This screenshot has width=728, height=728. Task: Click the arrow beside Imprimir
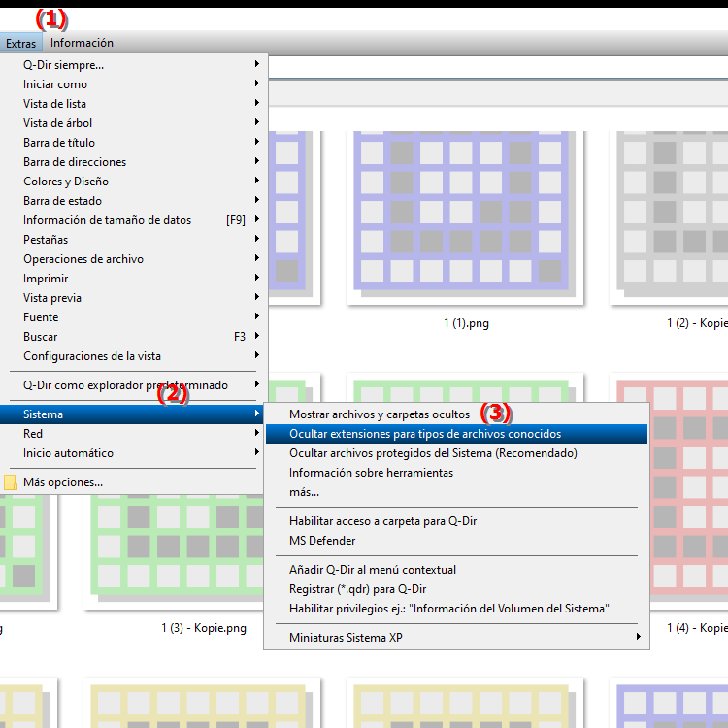(257, 278)
